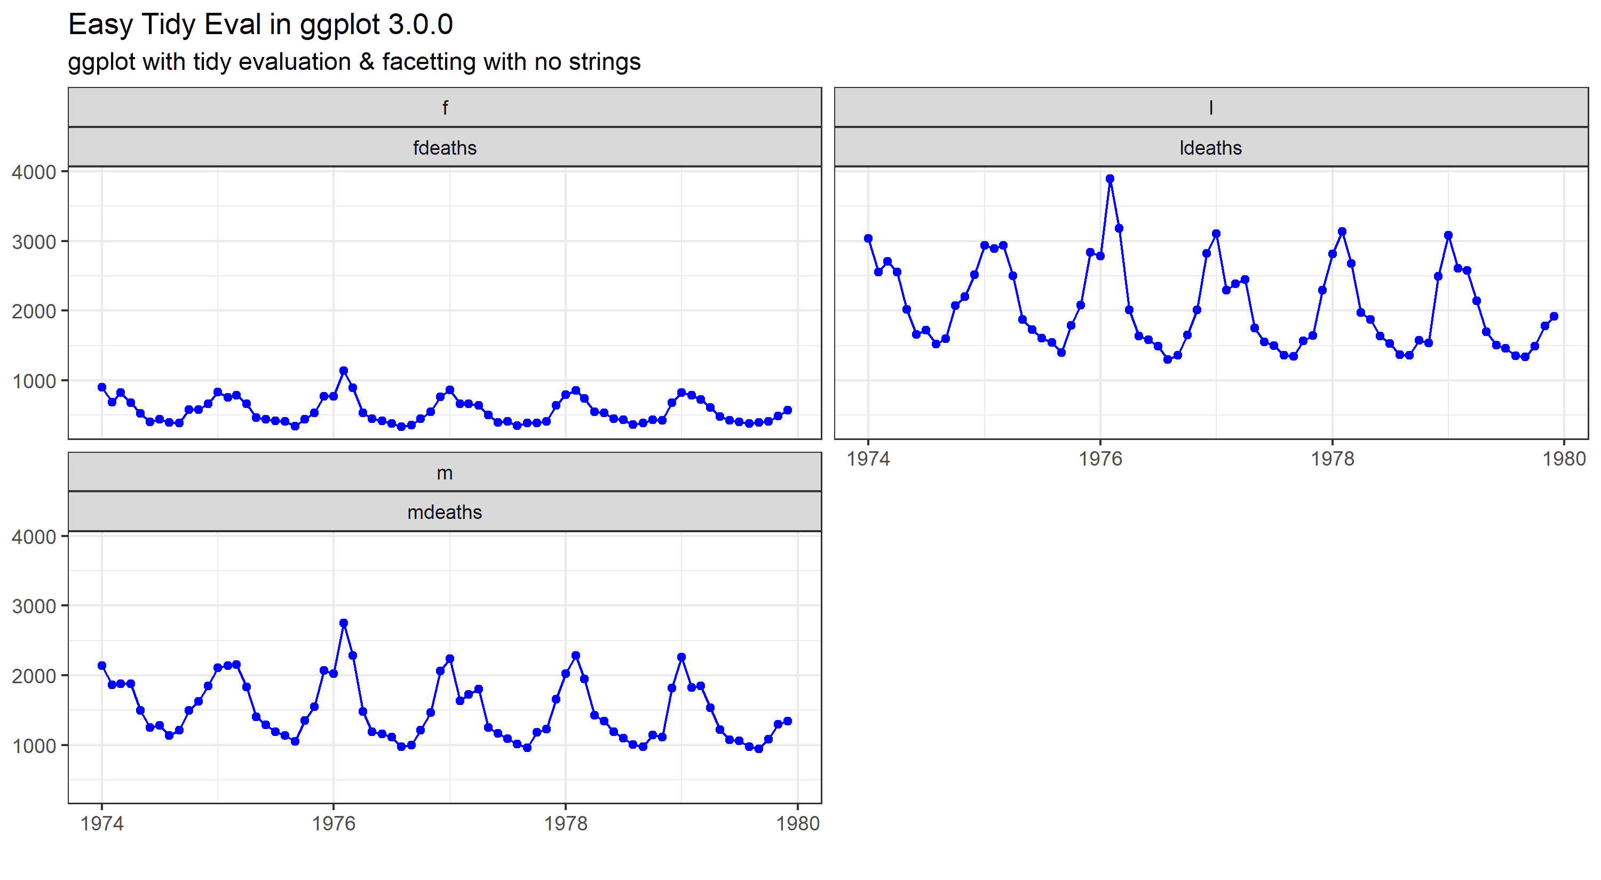Click the 4000 y-axis label of the fdeaths panel

tap(34, 172)
